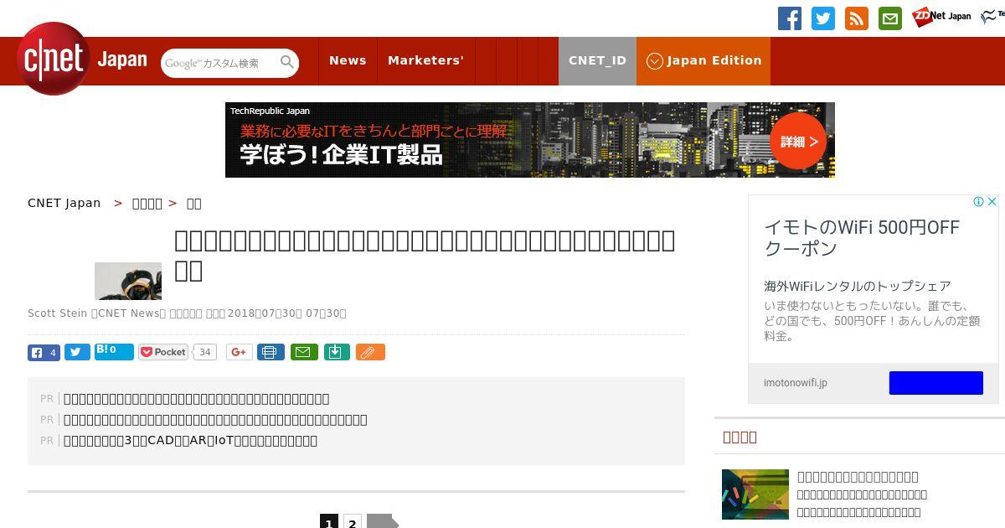1005x528 pixels.
Task: Bookmark with Hatena B! button
Action: [114, 351]
